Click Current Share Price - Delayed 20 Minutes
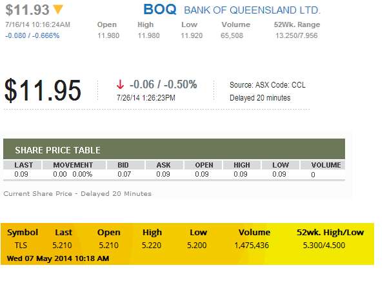 pos(77,194)
